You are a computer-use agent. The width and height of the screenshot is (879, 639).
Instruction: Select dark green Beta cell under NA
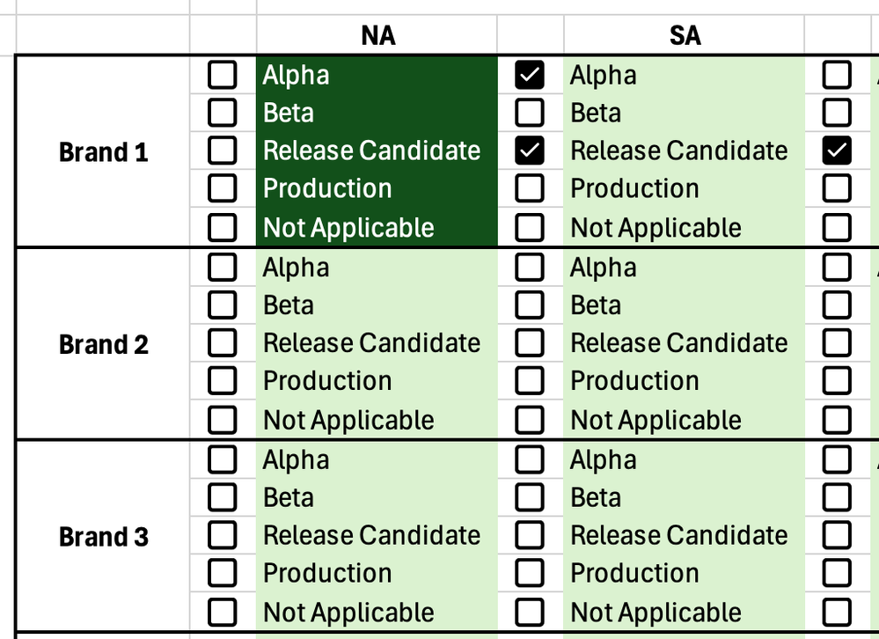point(377,113)
